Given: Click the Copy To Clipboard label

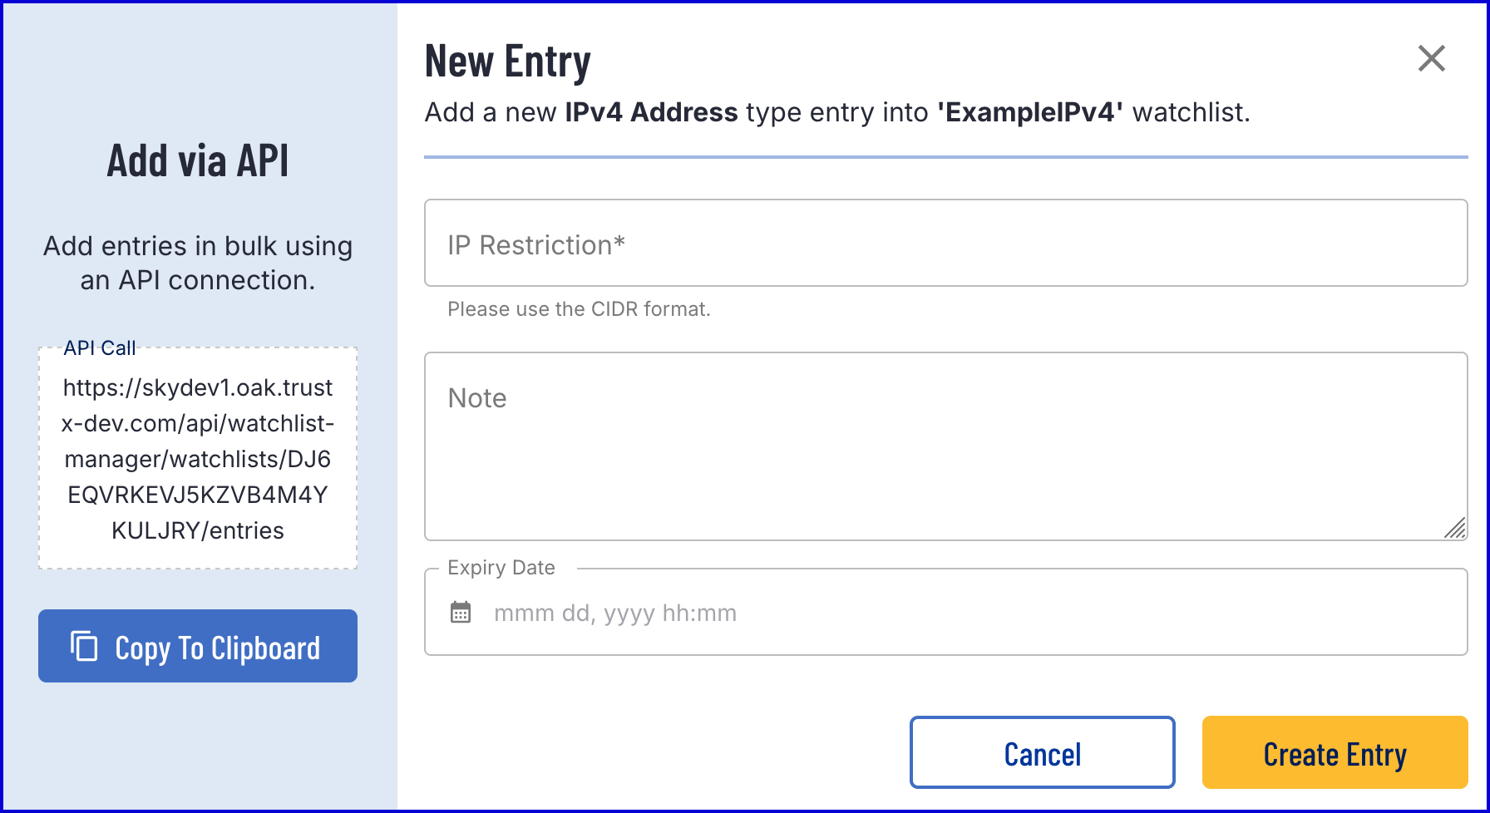Looking at the screenshot, I should point(217,648).
